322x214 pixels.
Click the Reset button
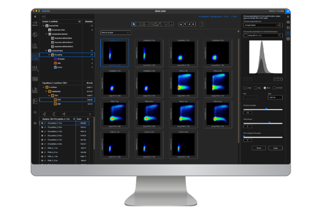click(x=259, y=148)
